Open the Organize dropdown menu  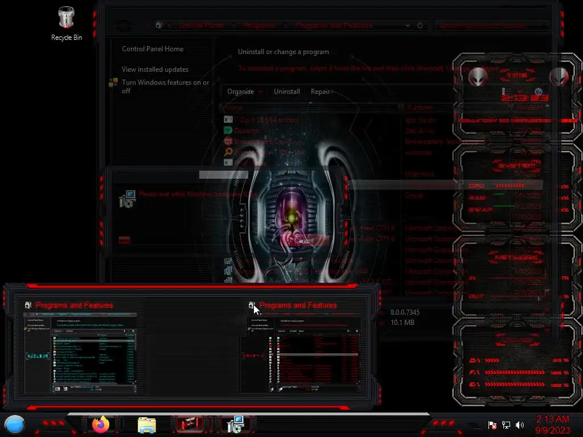coord(245,92)
